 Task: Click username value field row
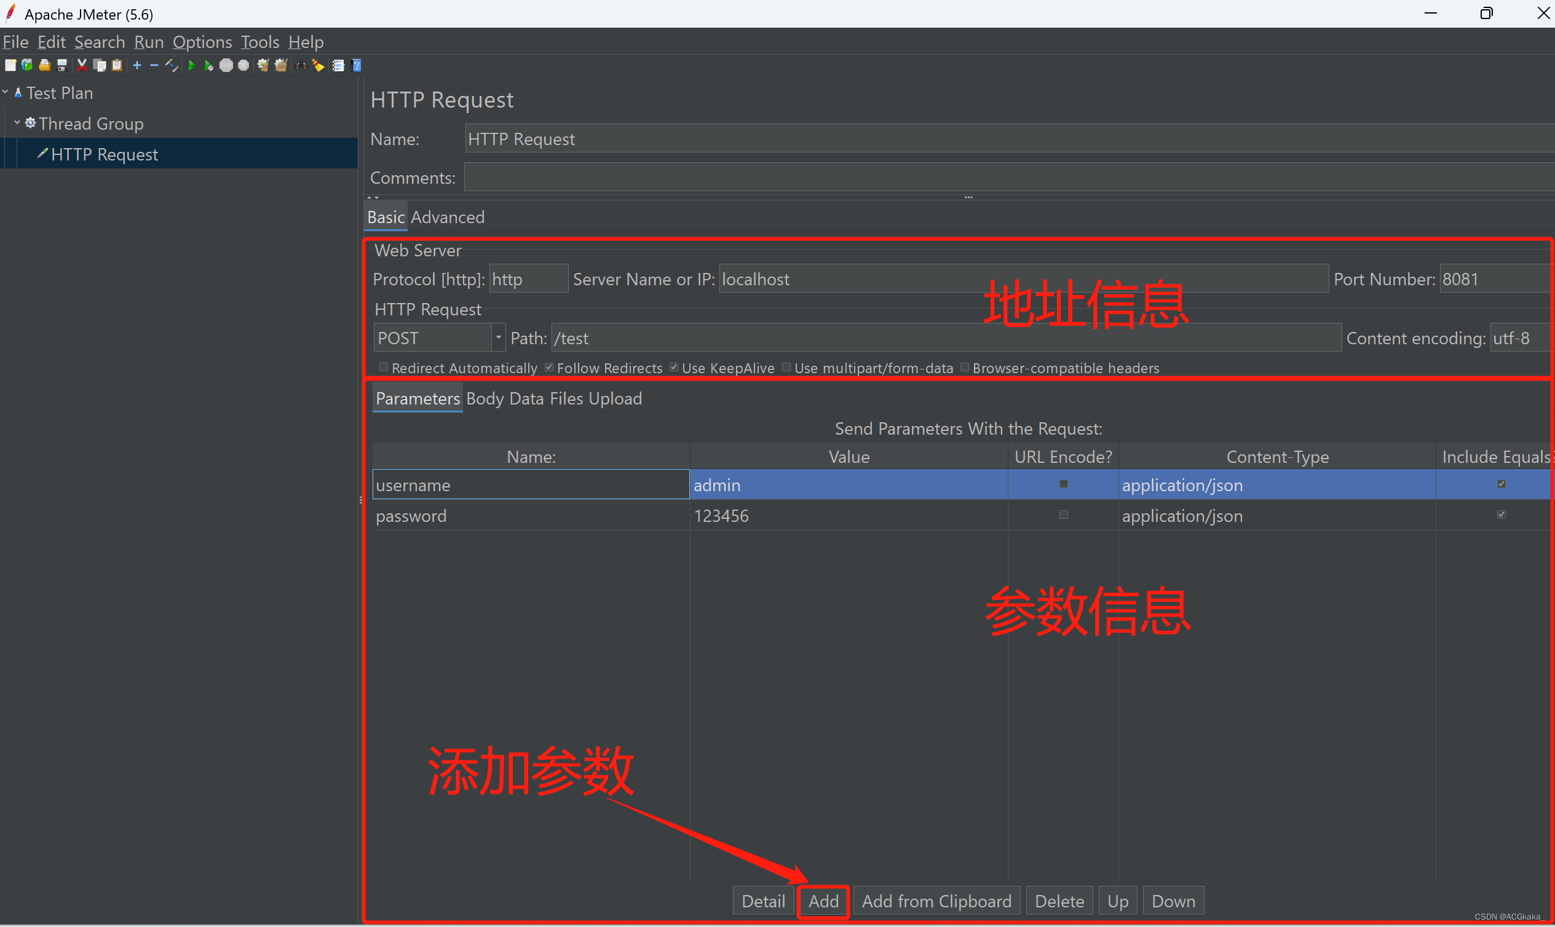click(849, 484)
